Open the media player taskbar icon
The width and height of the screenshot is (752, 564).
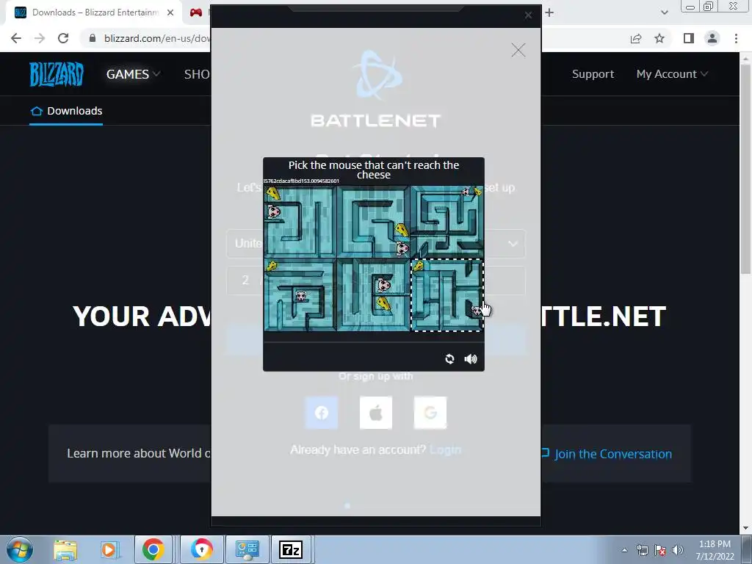[x=109, y=549]
